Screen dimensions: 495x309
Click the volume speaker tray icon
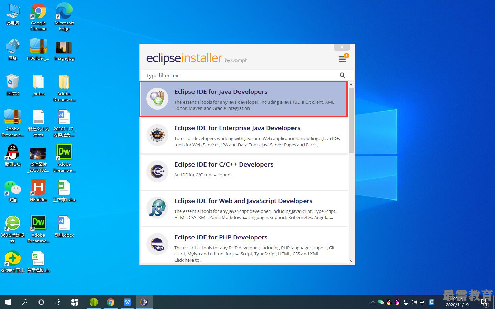(x=414, y=302)
